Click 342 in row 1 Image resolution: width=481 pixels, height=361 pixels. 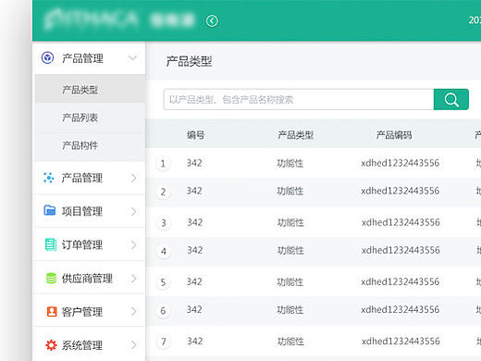(194, 163)
